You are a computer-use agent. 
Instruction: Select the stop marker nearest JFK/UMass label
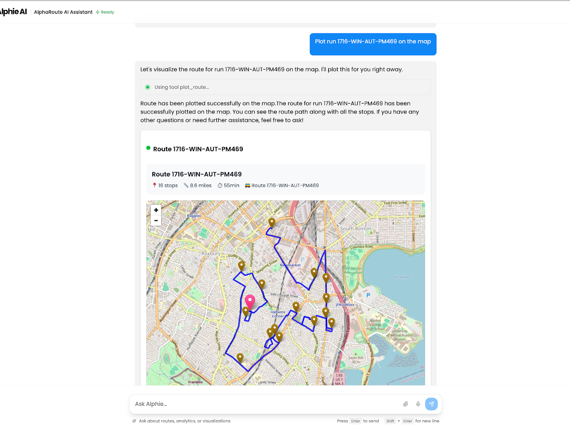click(x=327, y=298)
